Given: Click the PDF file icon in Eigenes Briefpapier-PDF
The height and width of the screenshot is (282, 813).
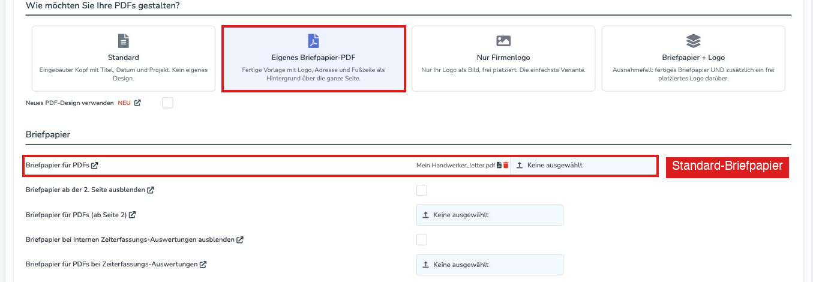Looking at the screenshot, I should (314, 41).
